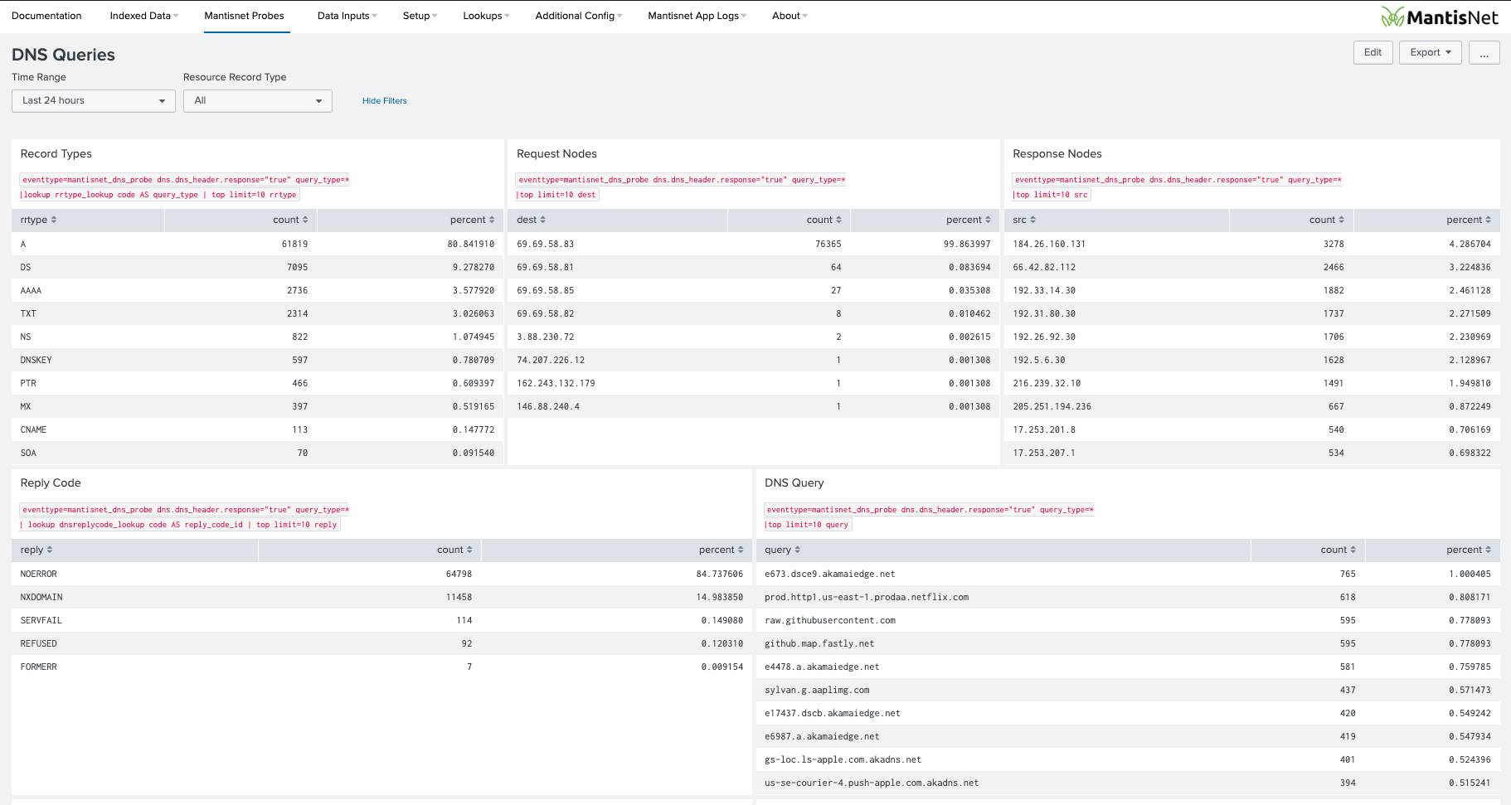This screenshot has width=1511, height=805.
Task: Sort Reply Code table by count
Action: [454, 550]
